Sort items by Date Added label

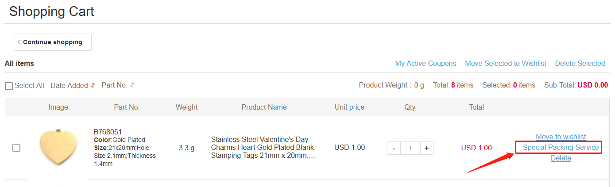(69, 86)
